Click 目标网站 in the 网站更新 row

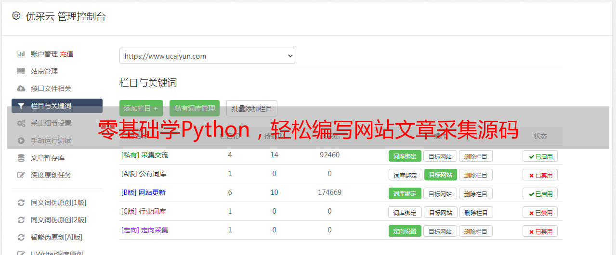[x=440, y=193]
